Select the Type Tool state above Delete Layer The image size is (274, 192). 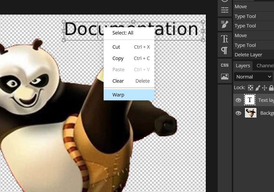254,45
